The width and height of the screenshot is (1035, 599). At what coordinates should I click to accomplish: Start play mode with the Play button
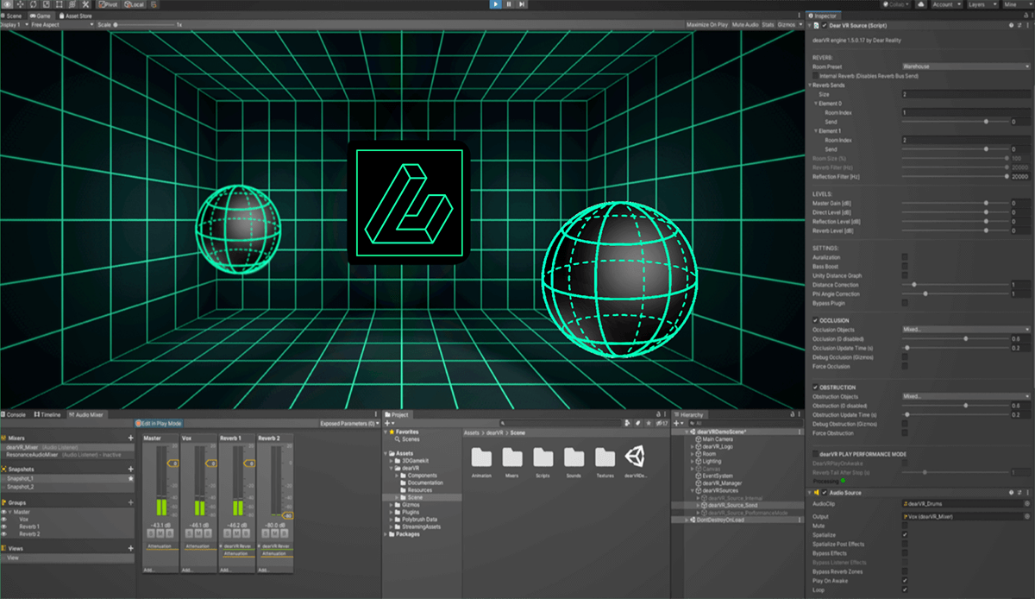pos(496,4)
